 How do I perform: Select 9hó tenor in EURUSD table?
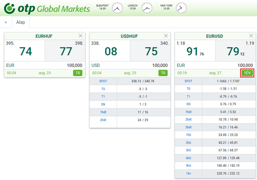(x=188, y=166)
